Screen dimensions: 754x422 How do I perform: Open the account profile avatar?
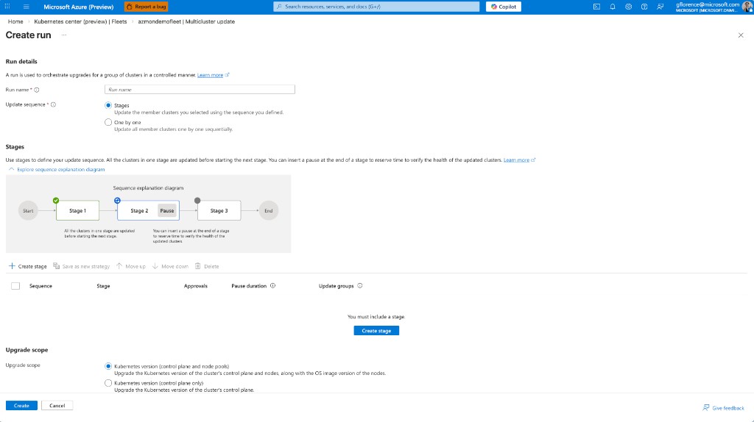(x=748, y=7)
